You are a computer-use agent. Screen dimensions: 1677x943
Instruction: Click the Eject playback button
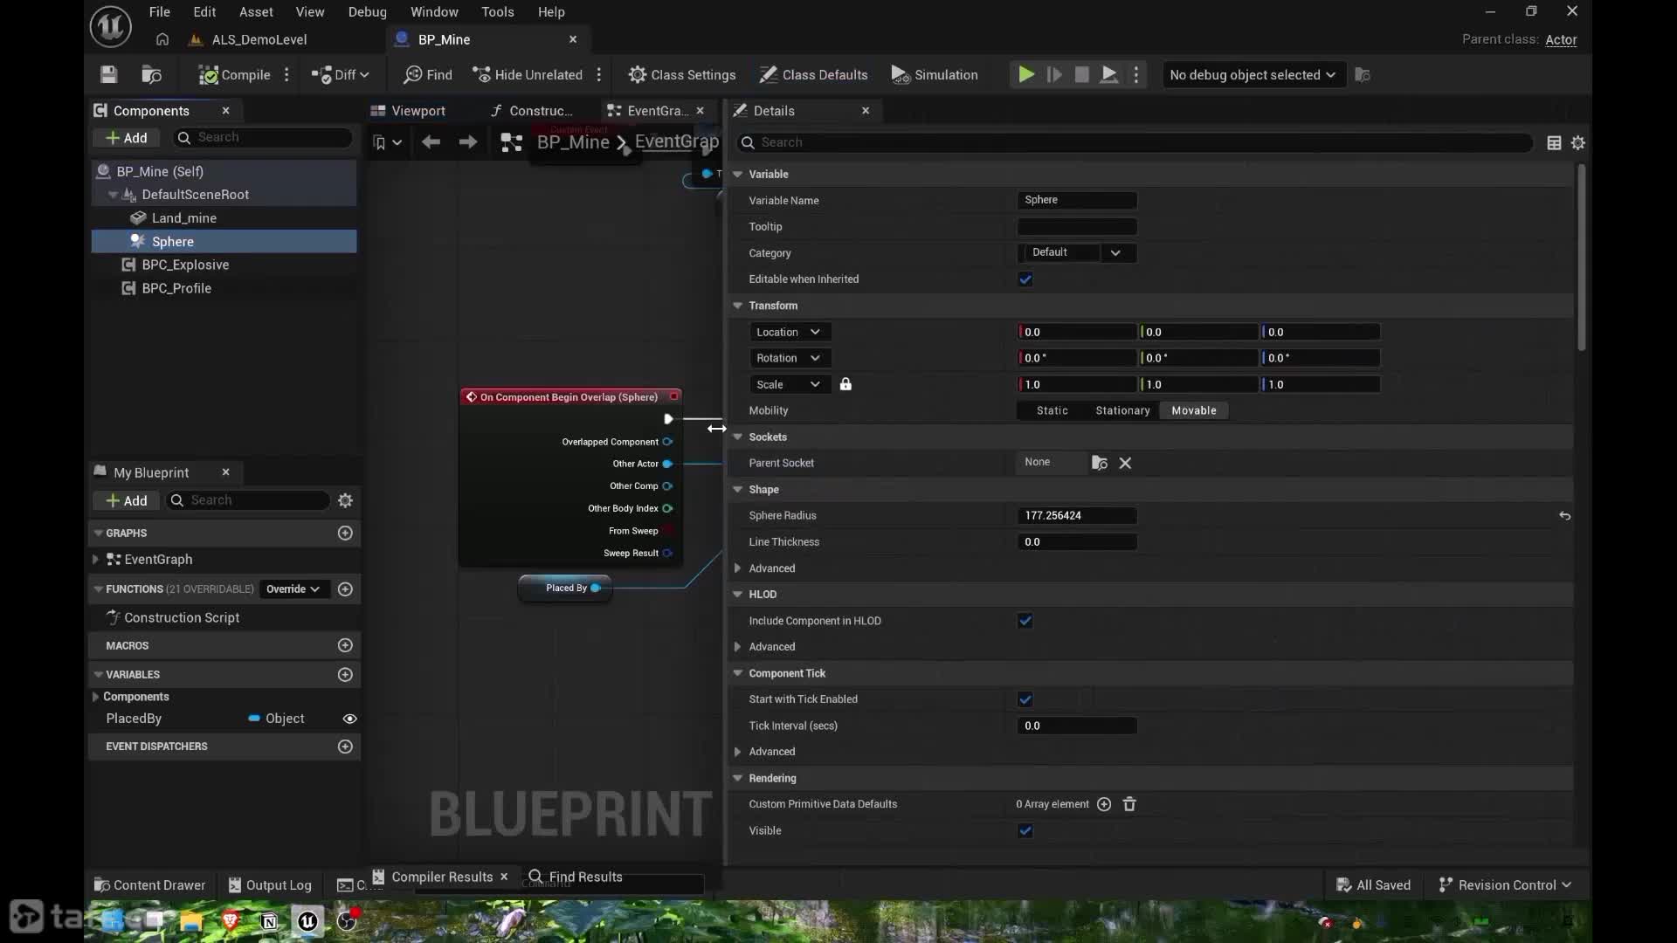(x=1109, y=75)
